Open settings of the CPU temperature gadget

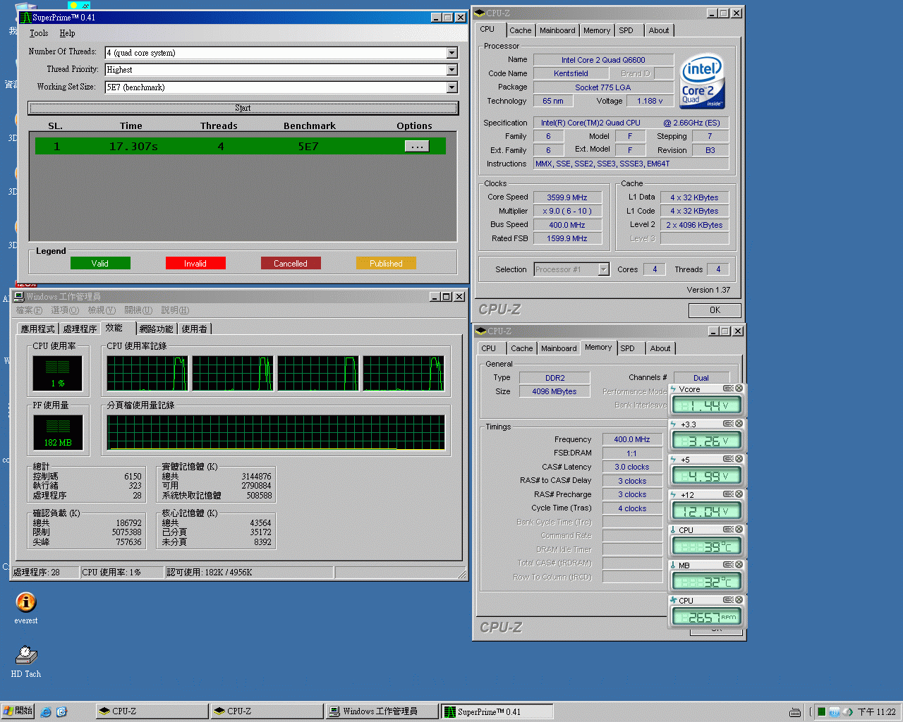(x=728, y=530)
